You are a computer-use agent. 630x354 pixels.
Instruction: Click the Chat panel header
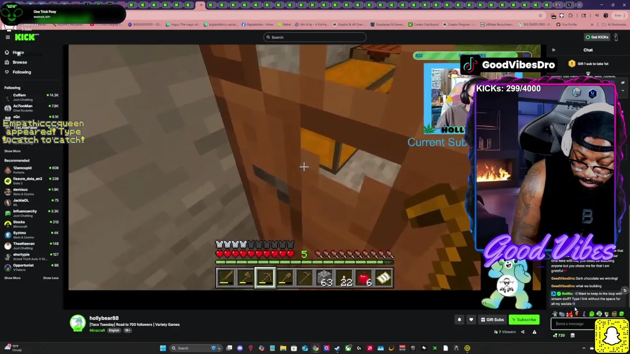588,50
